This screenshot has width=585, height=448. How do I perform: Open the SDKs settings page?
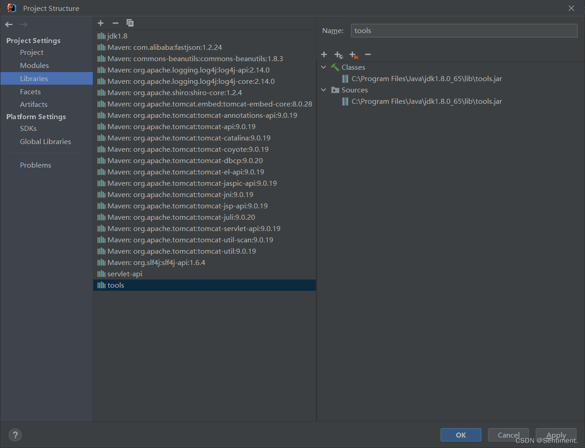tap(28, 129)
